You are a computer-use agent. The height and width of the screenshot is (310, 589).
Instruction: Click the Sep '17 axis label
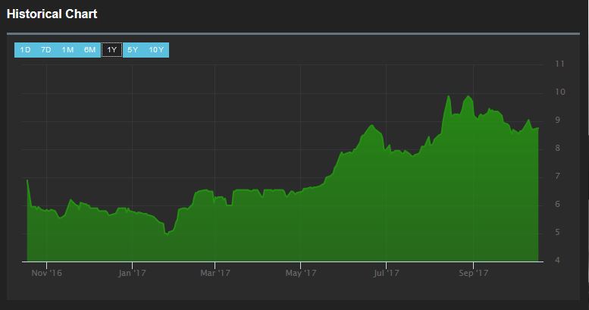[x=473, y=273]
